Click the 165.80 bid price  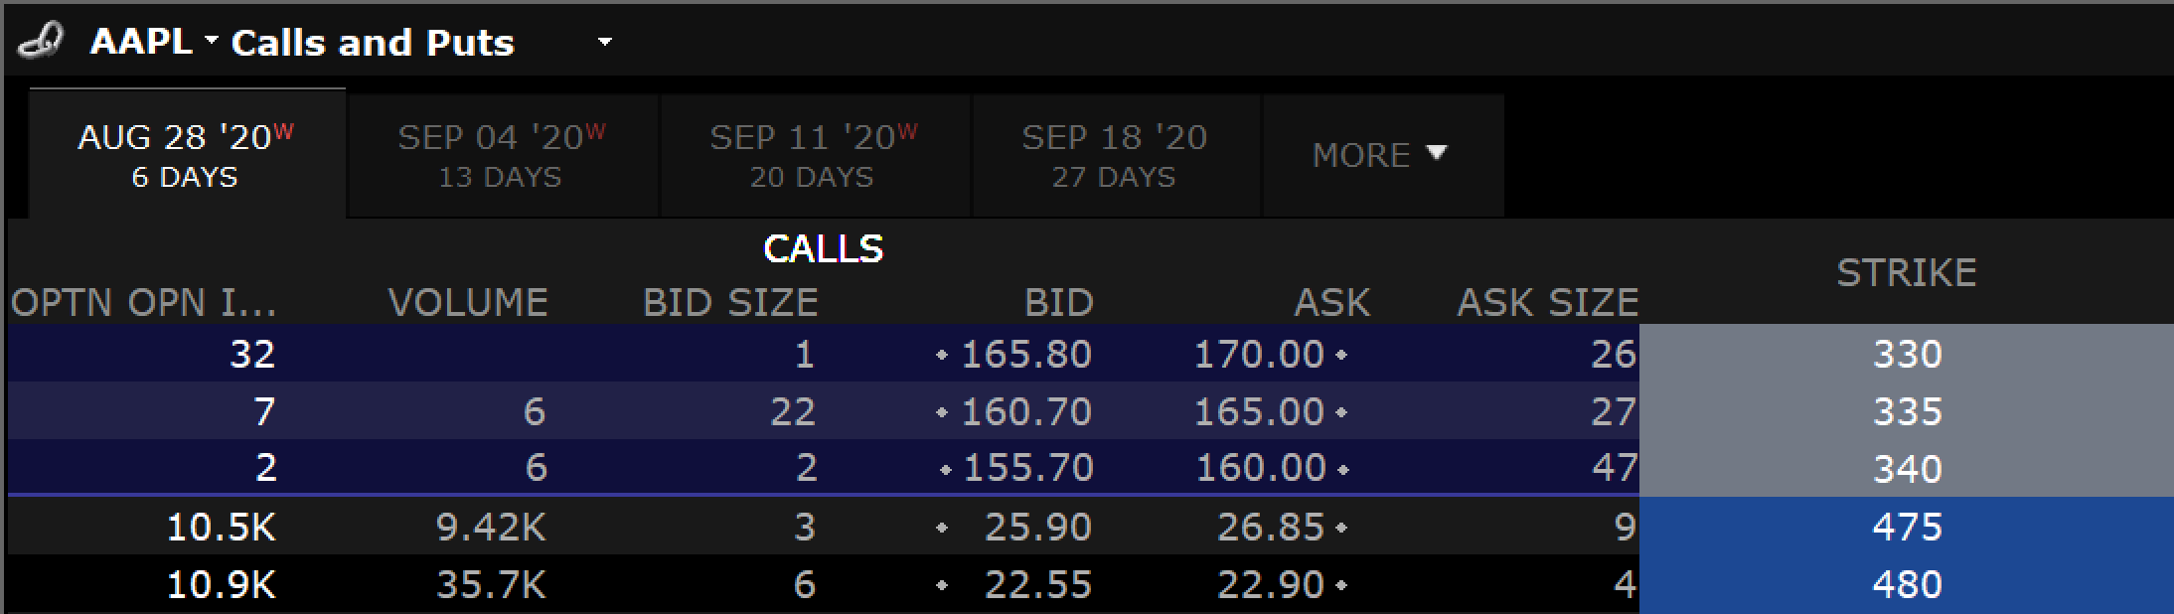[1026, 354]
